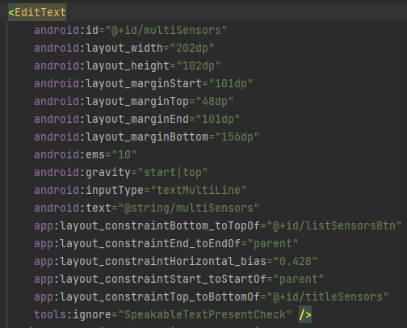Click the ems attribute value 10
Screen dimensions: 407x328
(124, 154)
